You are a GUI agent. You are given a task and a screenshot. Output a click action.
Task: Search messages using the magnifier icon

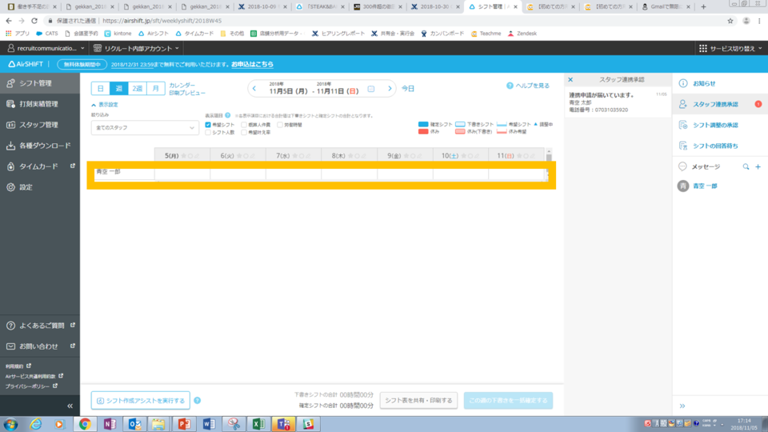click(746, 166)
